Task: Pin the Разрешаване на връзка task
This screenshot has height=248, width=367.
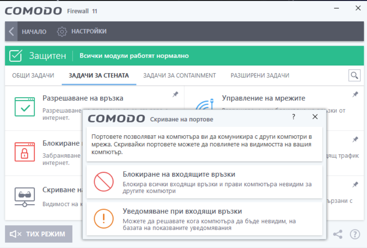Action: 175,94
